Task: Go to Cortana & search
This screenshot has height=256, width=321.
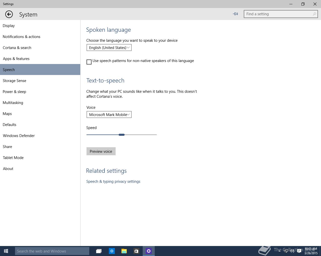Action: pos(40,47)
